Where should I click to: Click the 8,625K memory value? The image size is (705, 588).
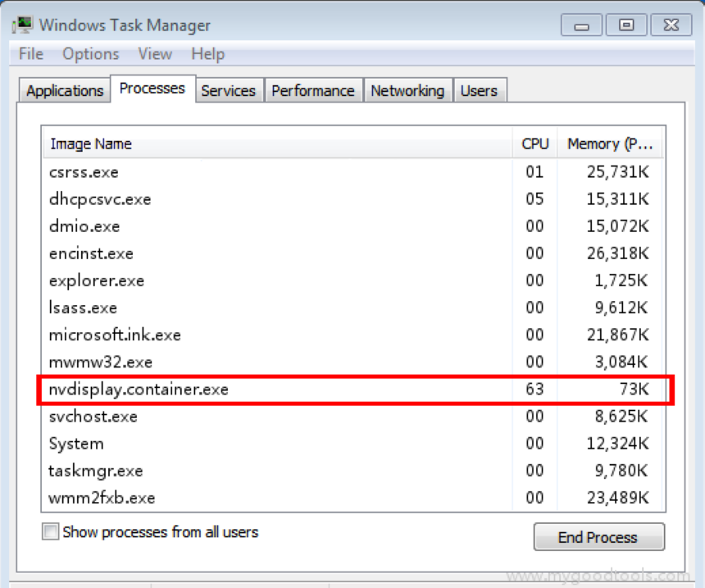tap(621, 416)
